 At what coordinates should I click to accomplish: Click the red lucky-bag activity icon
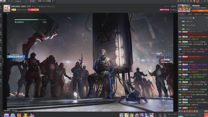(x=19, y=115)
